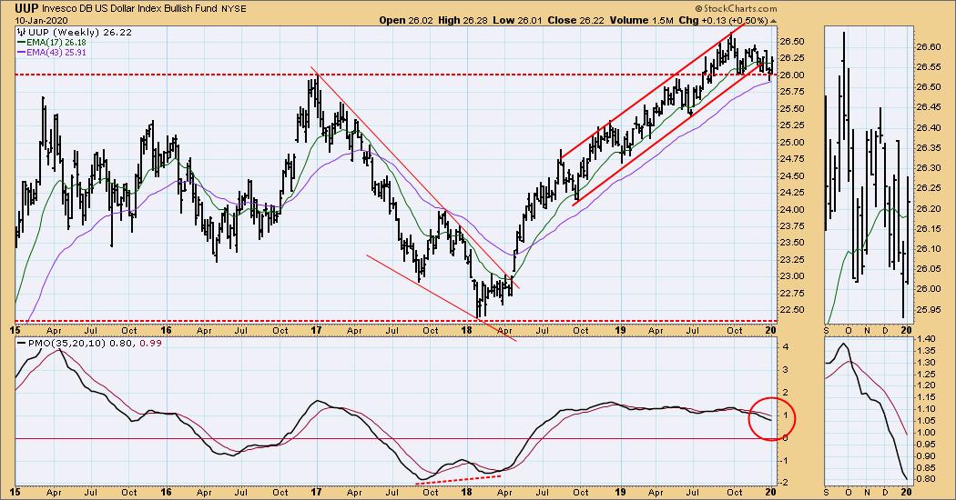Click the PMO(35,20,10) indicator label
Image resolution: width=956 pixels, height=500 pixels.
tap(56, 343)
